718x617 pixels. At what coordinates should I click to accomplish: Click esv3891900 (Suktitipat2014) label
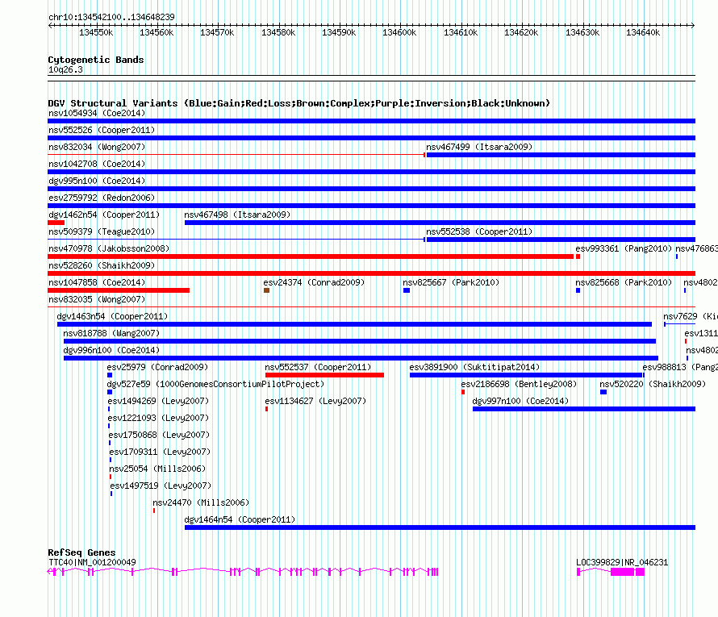(x=474, y=367)
